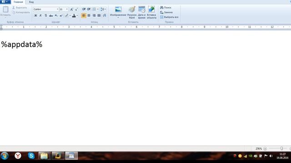Expand the highlight color dropdown arrow
Image resolution: width=291 pixels, height=163 pixels.
click(x=70, y=15)
